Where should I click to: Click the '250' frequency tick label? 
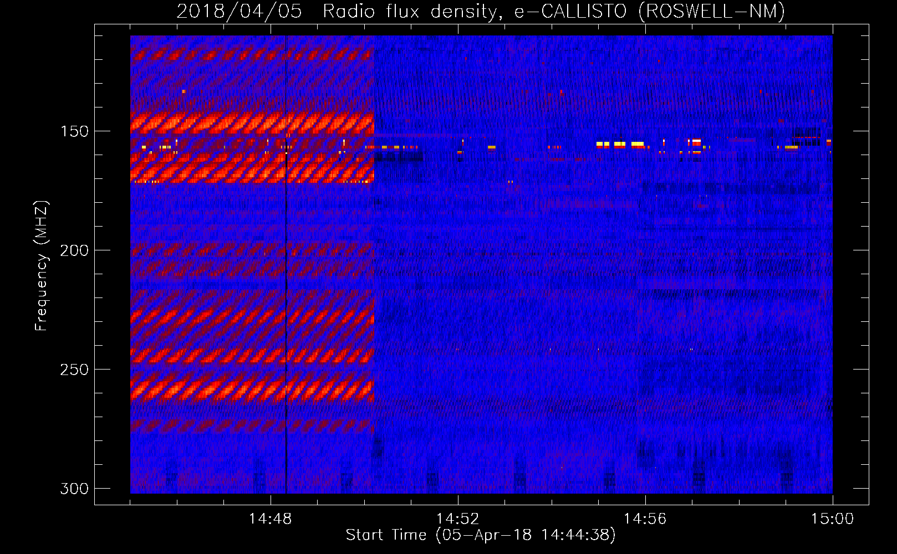[74, 370]
